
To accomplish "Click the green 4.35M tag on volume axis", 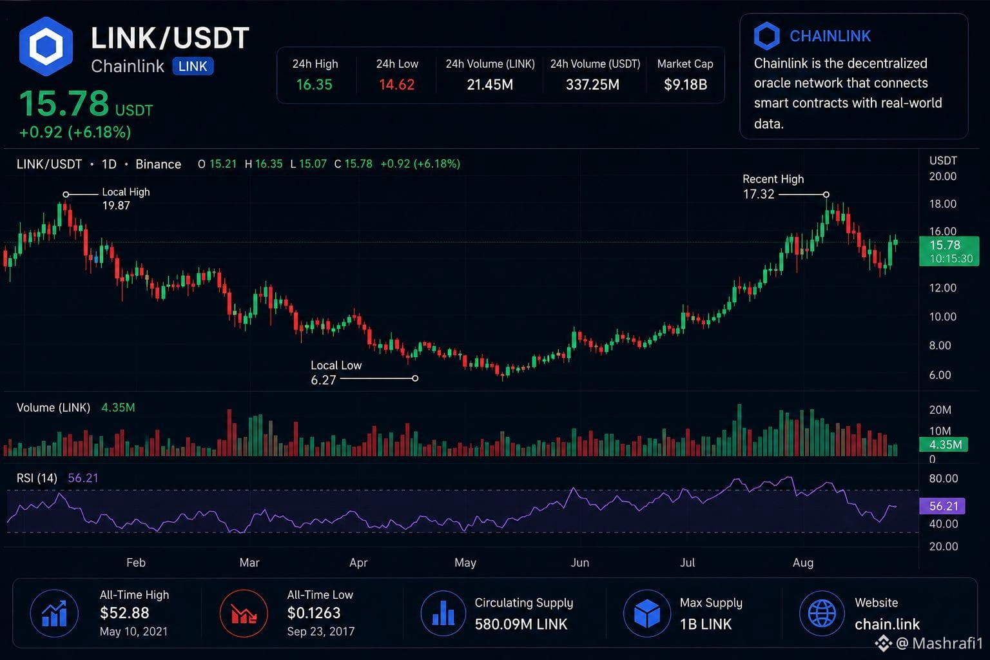I will pyautogui.click(x=944, y=444).
